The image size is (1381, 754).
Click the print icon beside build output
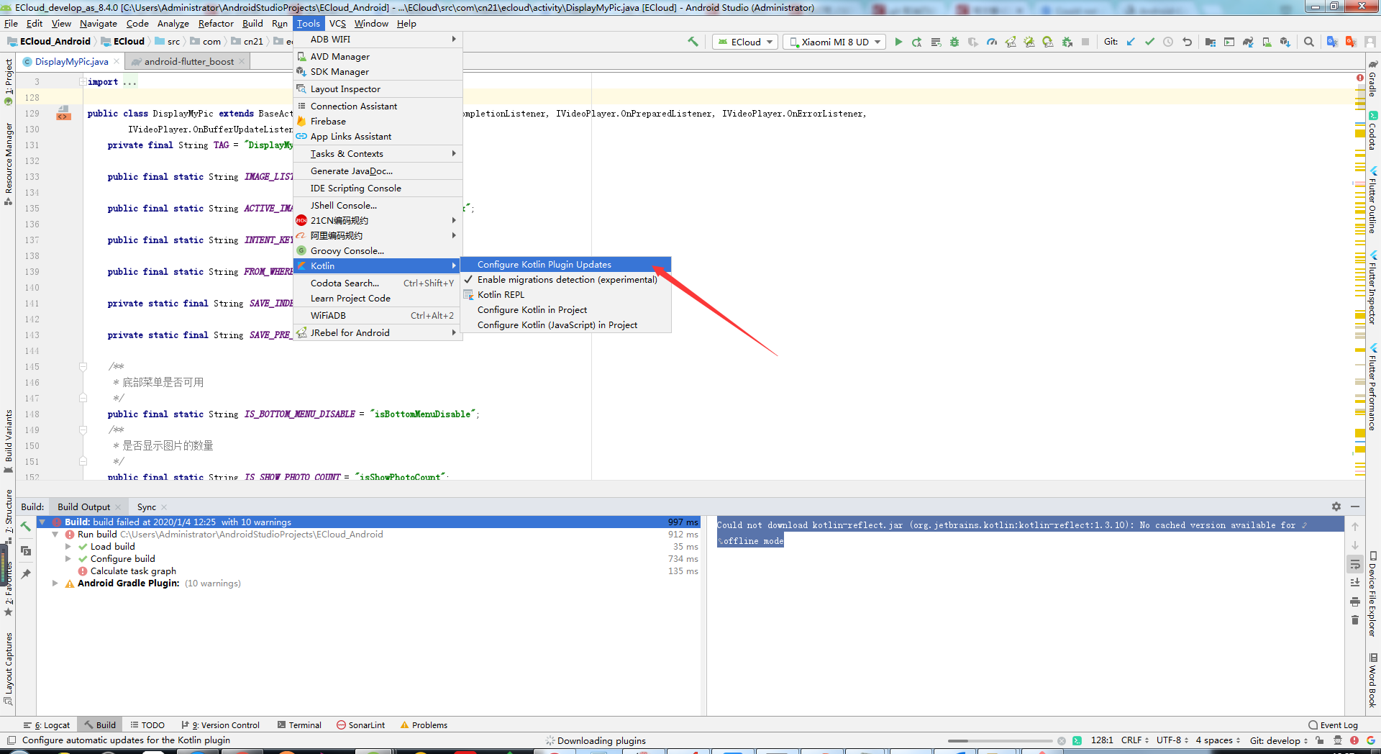(x=1355, y=601)
